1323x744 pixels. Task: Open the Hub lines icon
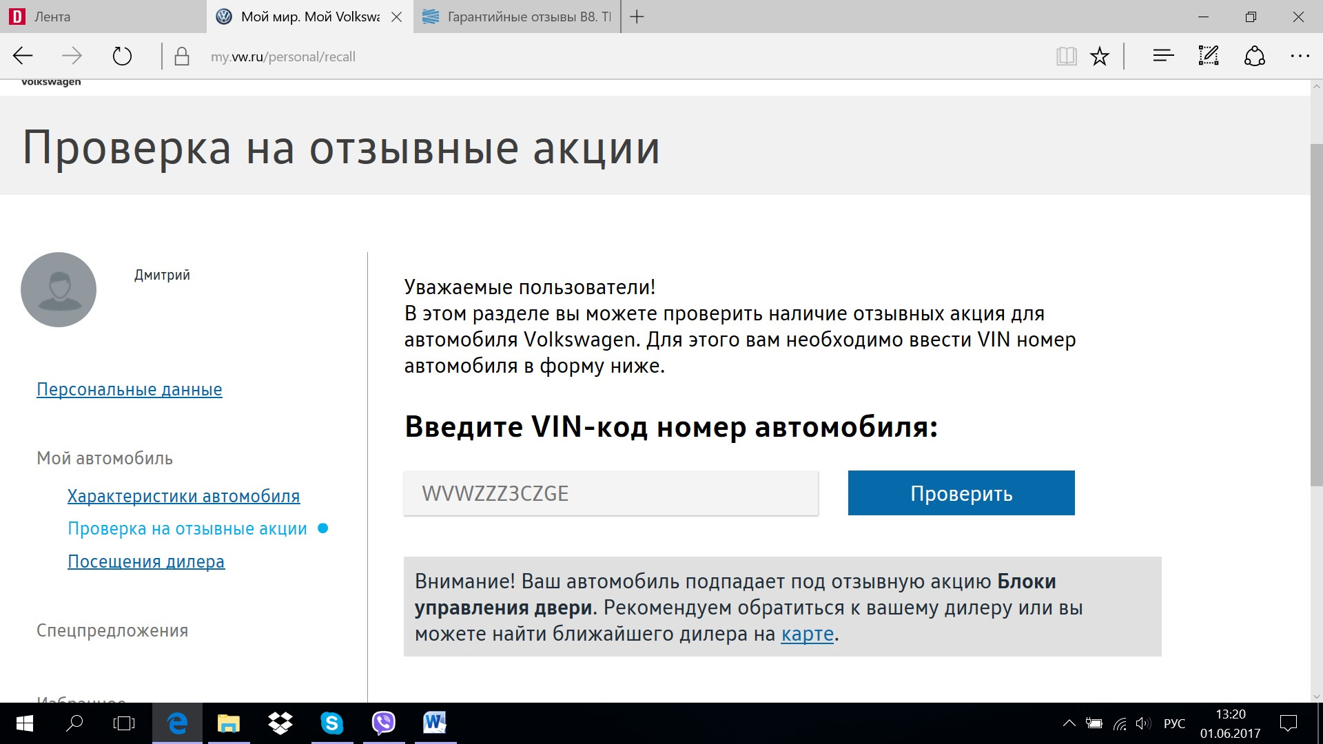tap(1163, 56)
